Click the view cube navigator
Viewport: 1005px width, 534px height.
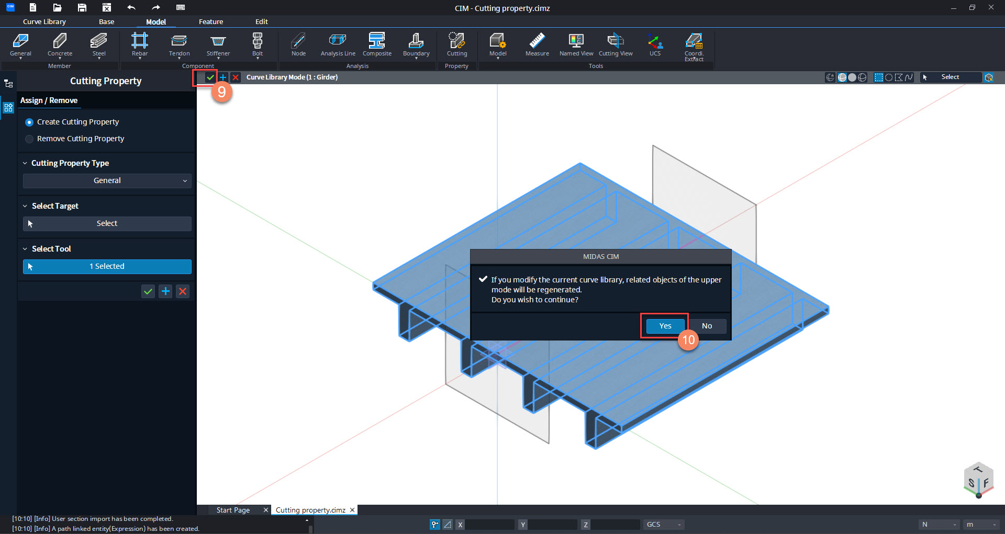[978, 480]
